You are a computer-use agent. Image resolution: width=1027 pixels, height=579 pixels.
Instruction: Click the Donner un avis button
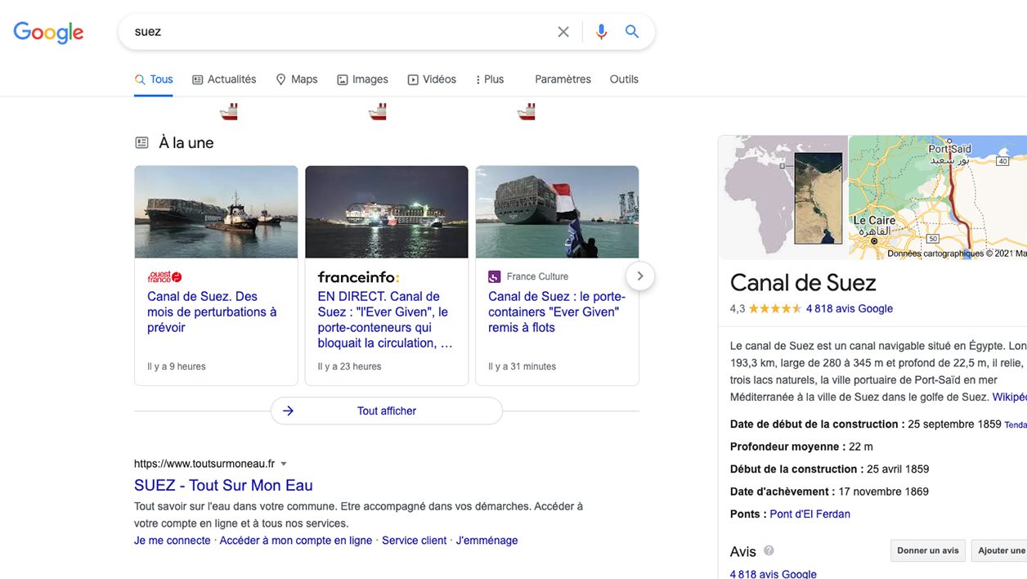click(x=928, y=550)
